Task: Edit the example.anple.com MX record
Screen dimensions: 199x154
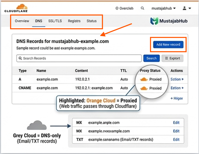Action: (176, 122)
